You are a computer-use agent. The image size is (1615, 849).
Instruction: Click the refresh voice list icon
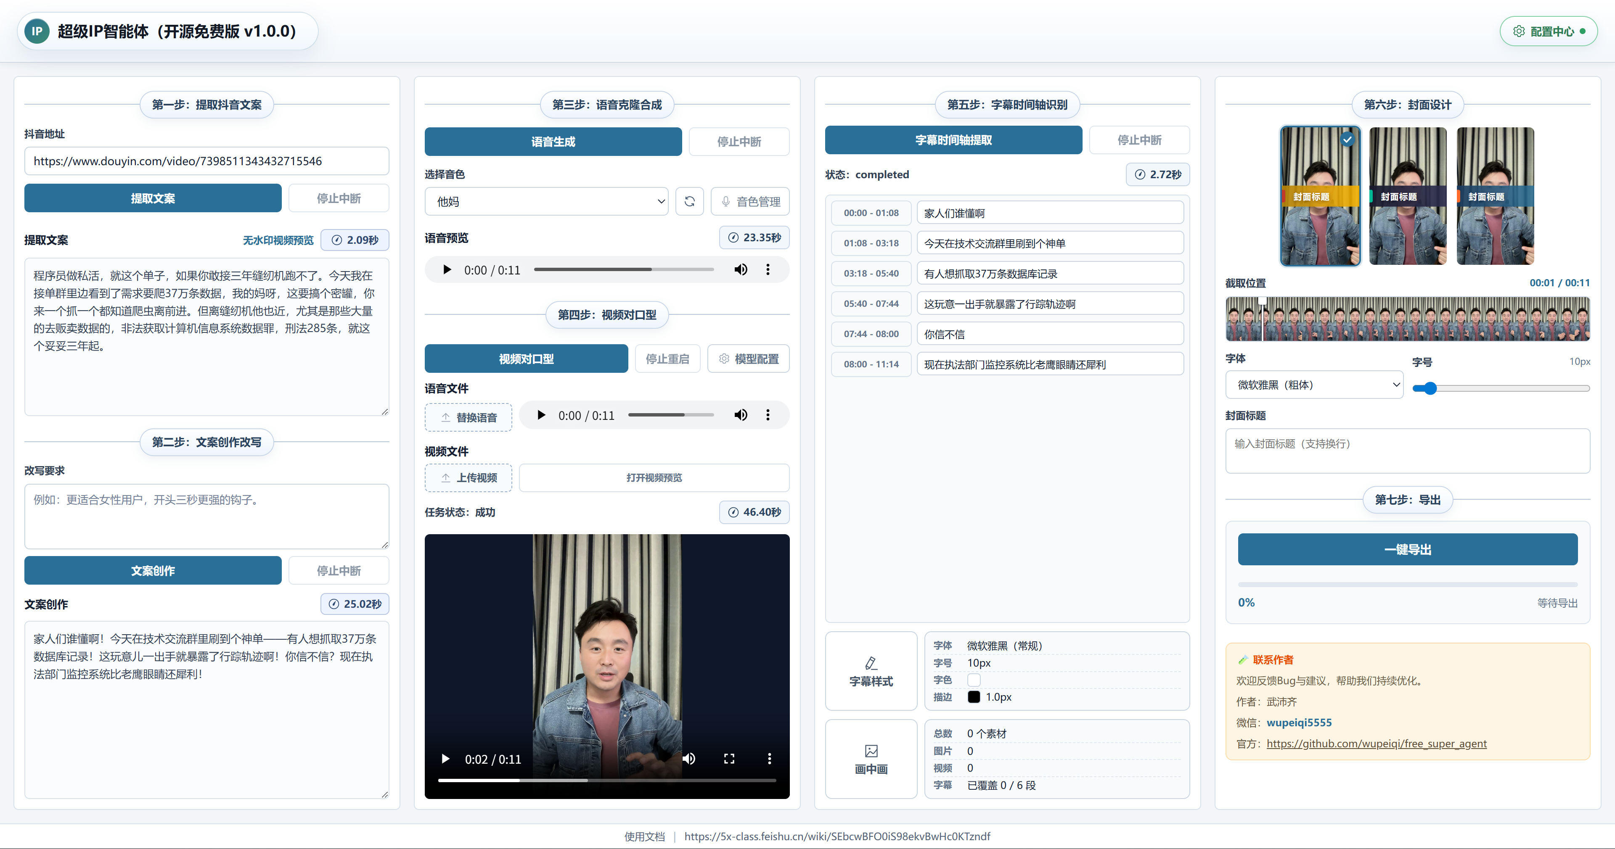(x=690, y=201)
